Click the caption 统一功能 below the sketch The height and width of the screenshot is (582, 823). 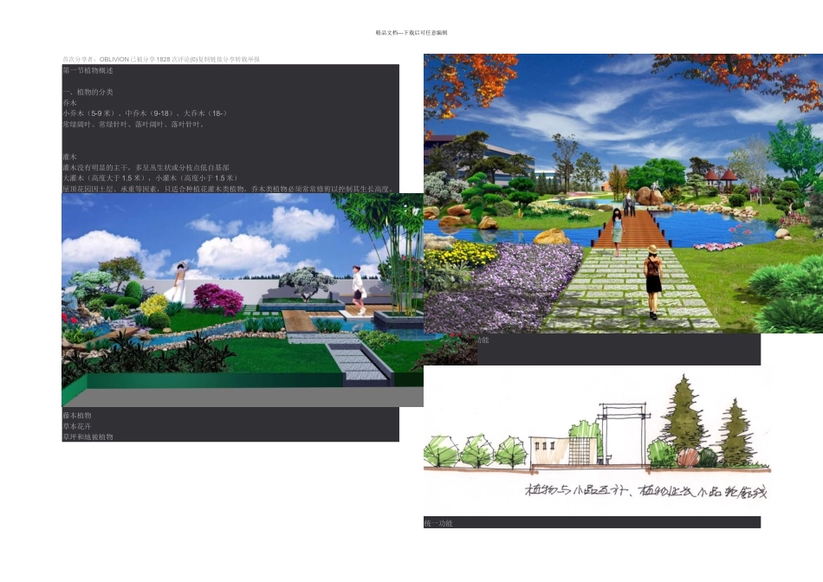[438, 523]
